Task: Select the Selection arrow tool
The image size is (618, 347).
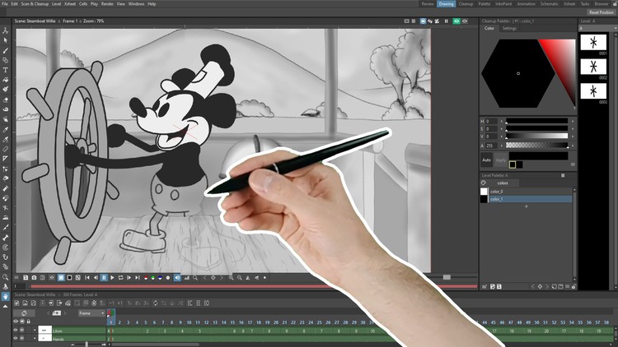Action: click(x=6, y=40)
